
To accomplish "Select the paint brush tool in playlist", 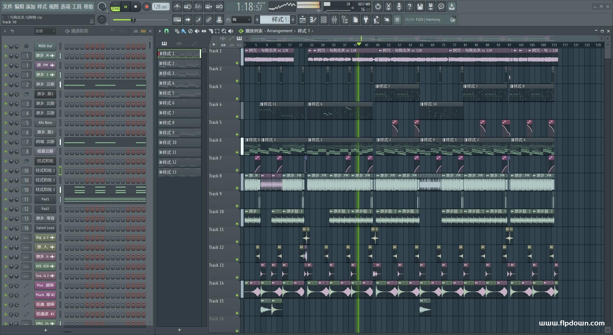I will coord(184,31).
